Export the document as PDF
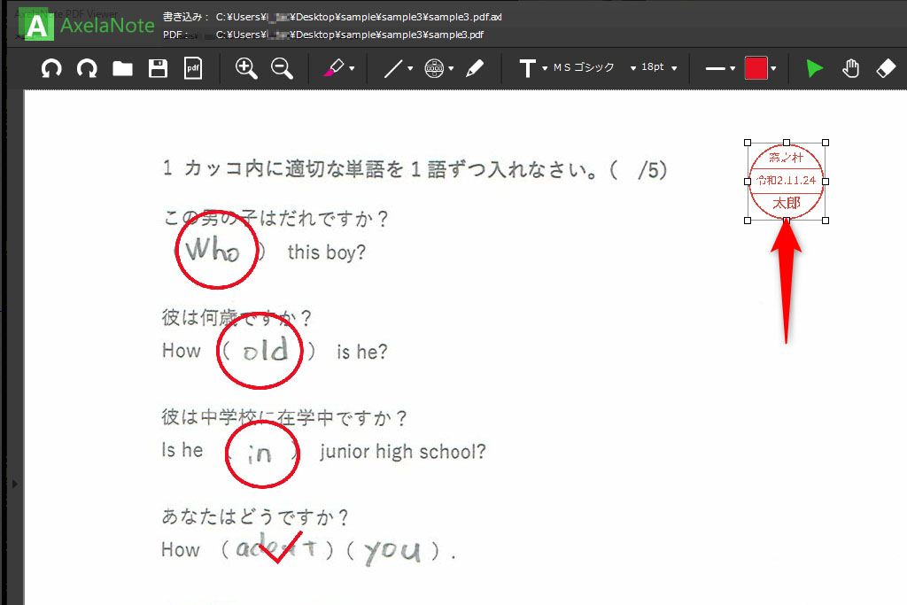 (193, 68)
